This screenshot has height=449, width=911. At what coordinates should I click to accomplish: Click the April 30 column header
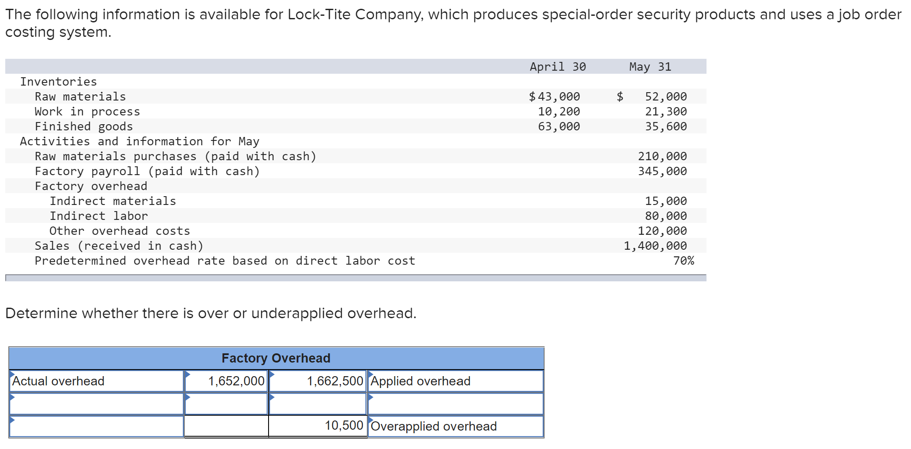[558, 67]
